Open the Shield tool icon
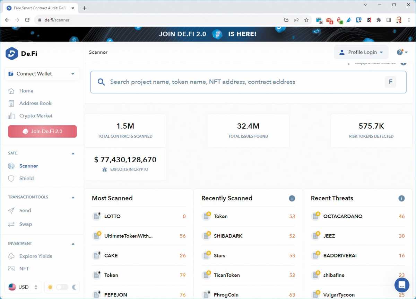 (12, 178)
